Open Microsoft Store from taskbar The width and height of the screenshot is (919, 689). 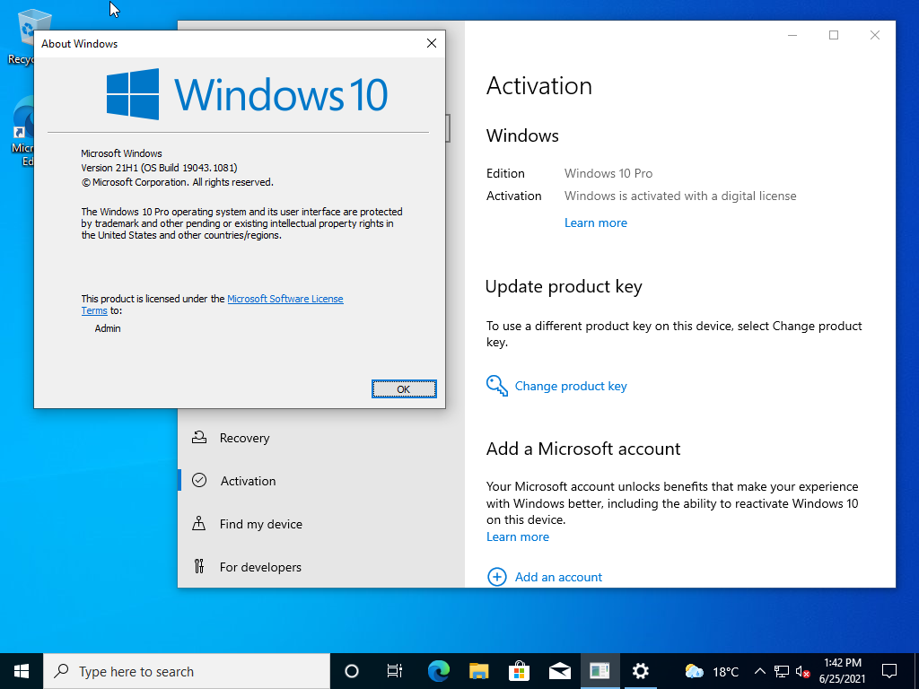(x=519, y=671)
